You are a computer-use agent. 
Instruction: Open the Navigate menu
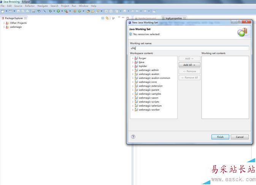43,6
